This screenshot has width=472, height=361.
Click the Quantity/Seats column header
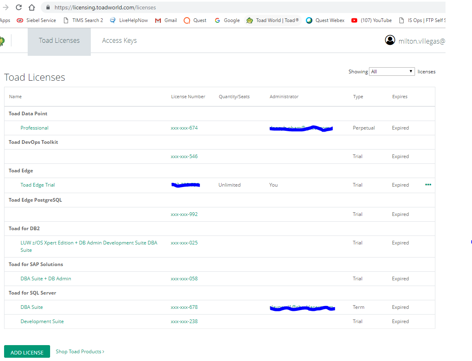234,96
